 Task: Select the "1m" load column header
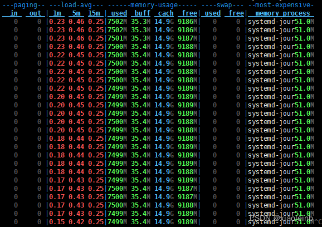point(57,13)
